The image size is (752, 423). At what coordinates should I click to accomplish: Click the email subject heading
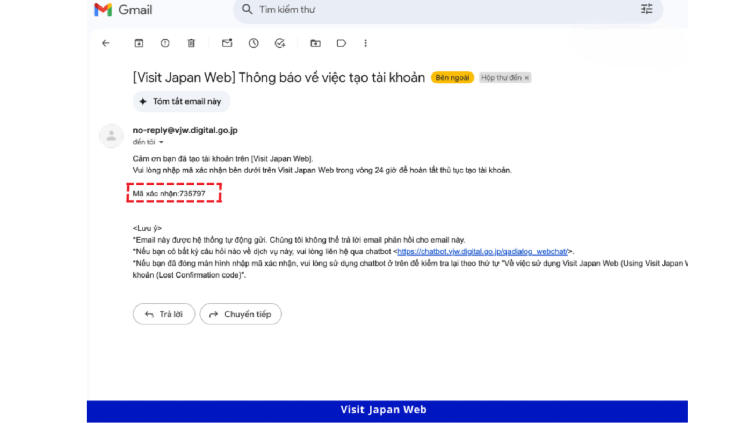(279, 77)
